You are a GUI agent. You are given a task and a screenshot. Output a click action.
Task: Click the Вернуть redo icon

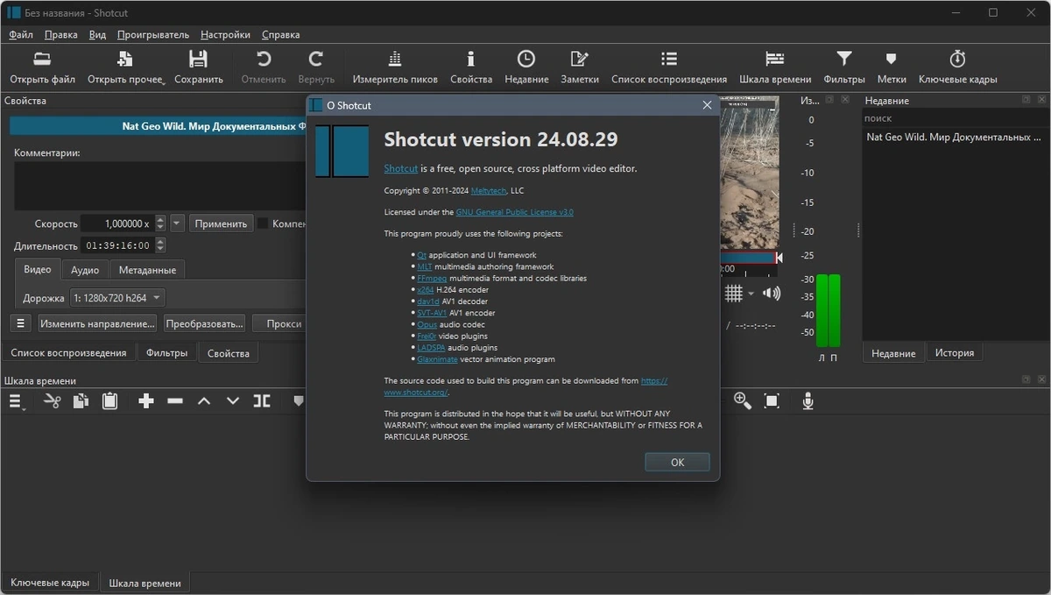(316, 60)
